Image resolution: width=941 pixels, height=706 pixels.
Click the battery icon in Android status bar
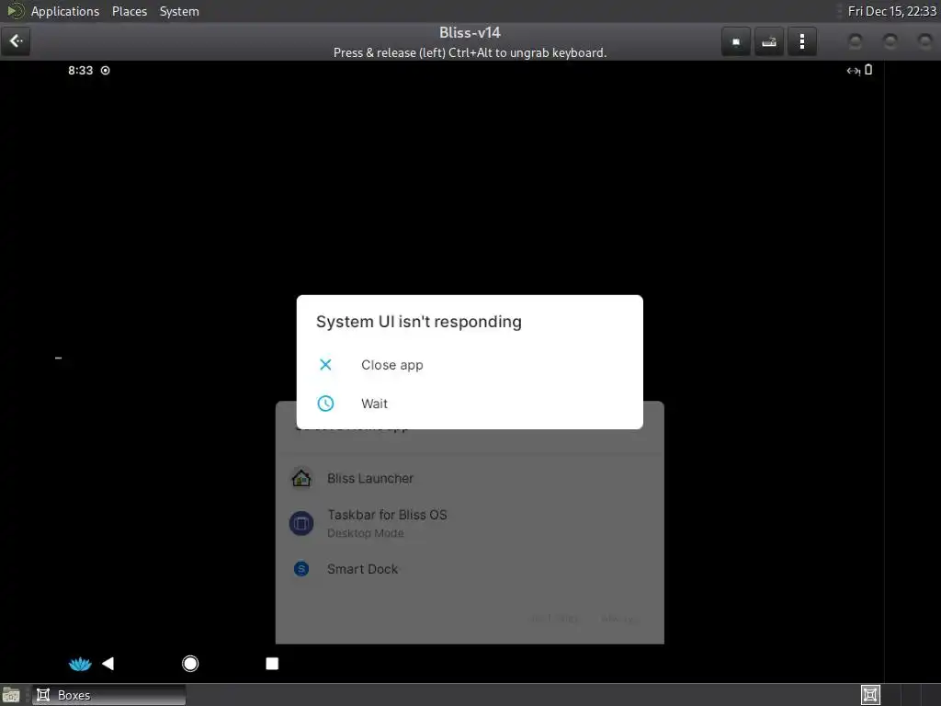(868, 70)
